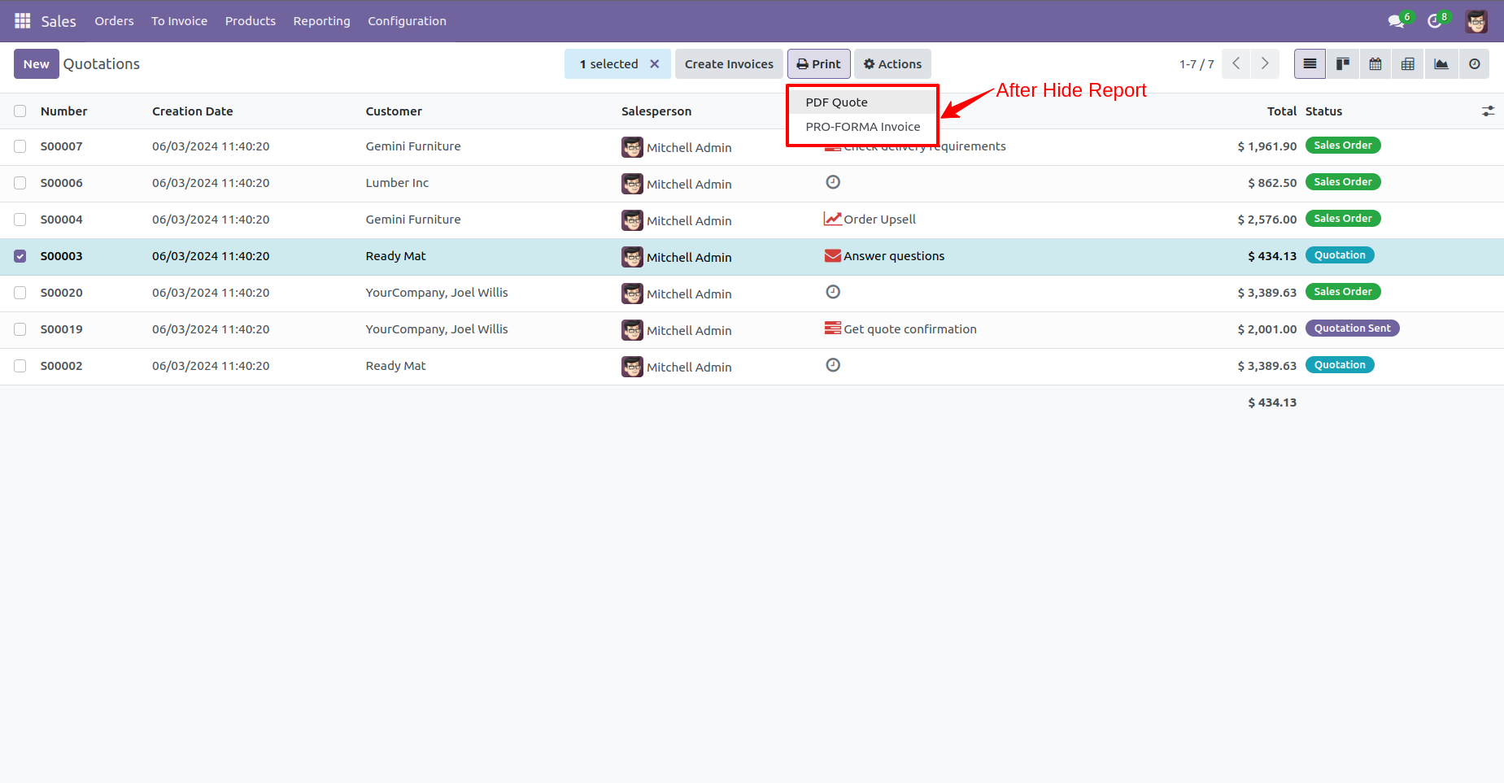Choose PRO-FORMA Invoice from the Print menu
Viewport: 1504px width, 783px height.
point(861,127)
